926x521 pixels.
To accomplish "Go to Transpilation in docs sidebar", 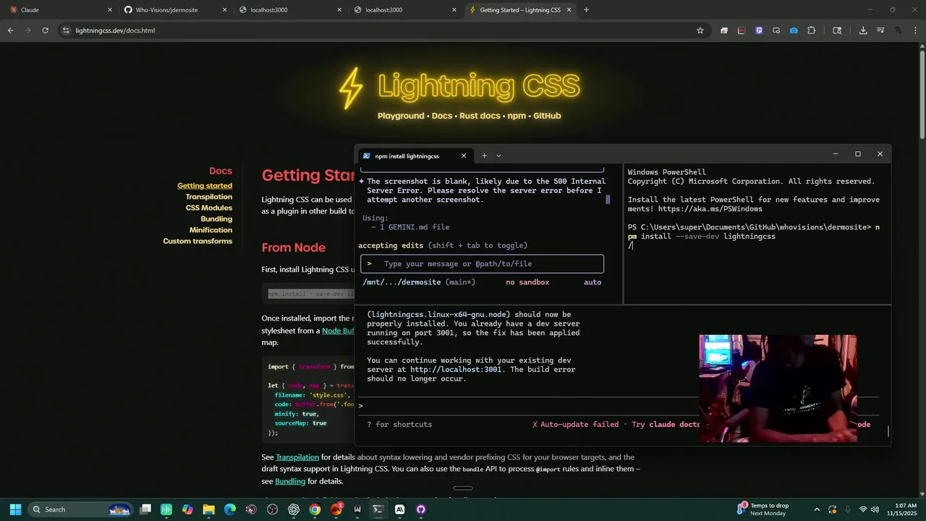I will point(209,197).
